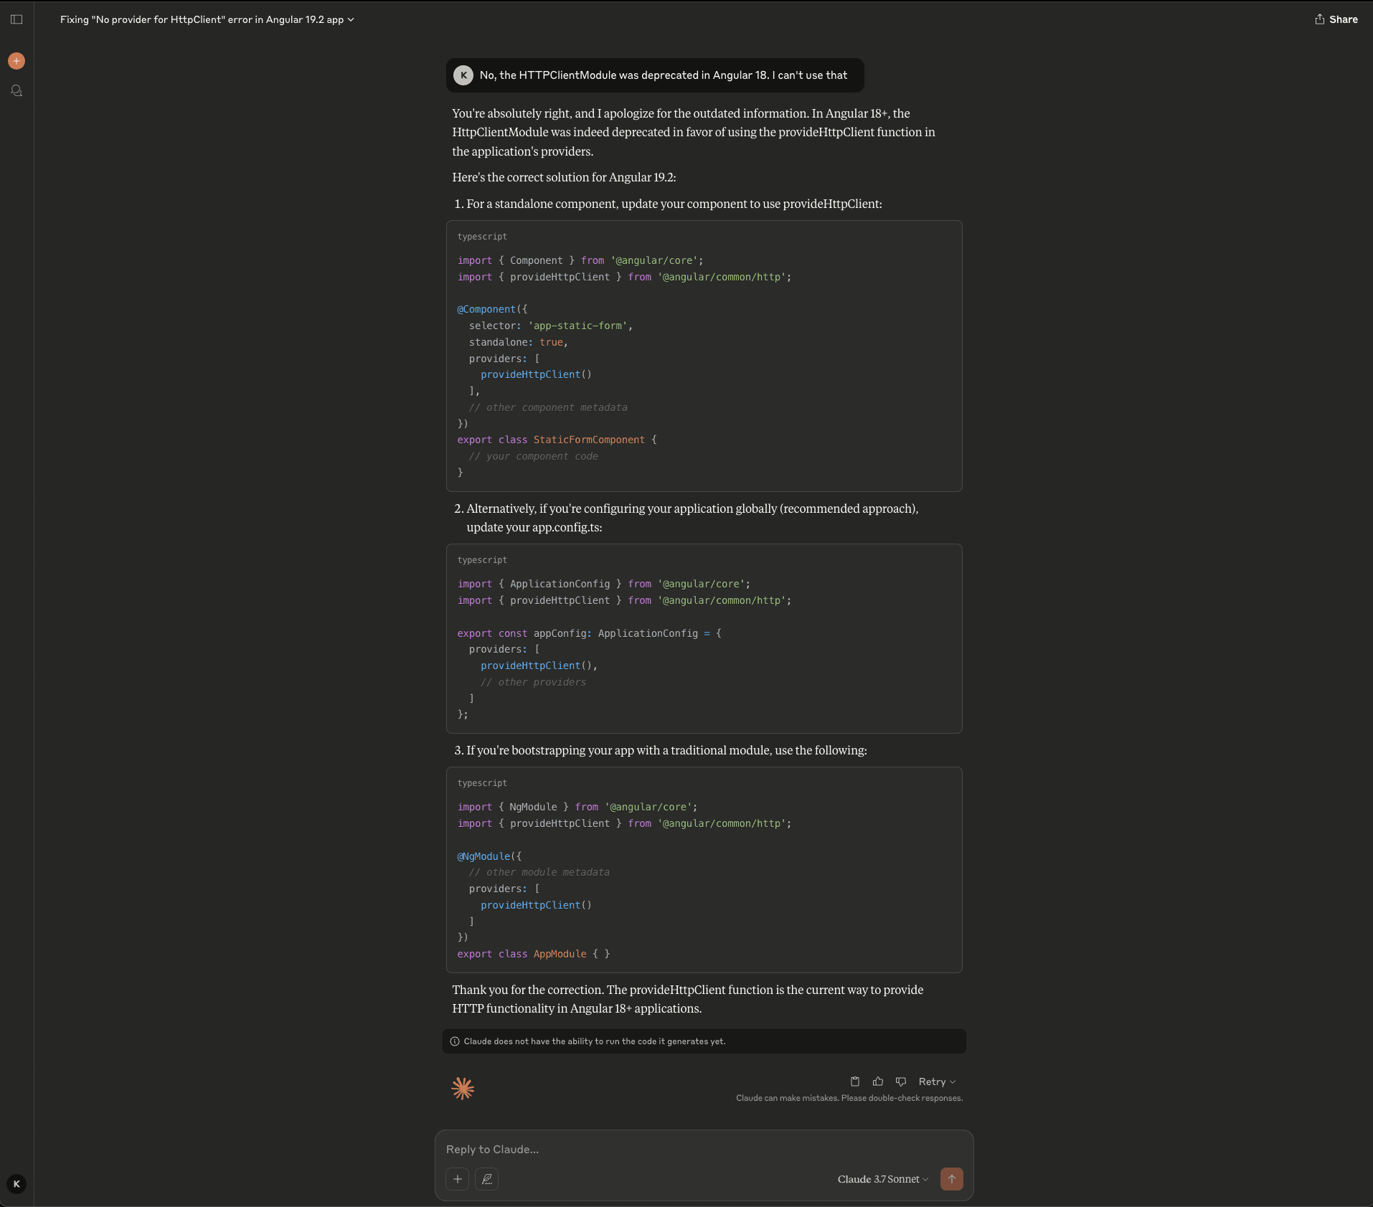Select the conversation title to rename it
The width and height of the screenshot is (1373, 1207).
(x=202, y=19)
